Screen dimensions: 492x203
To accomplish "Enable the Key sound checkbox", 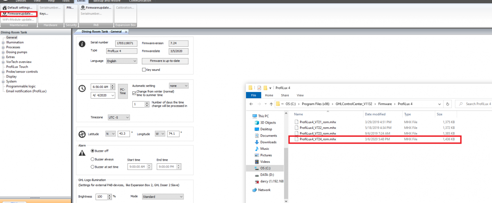I will (x=143, y=70).
